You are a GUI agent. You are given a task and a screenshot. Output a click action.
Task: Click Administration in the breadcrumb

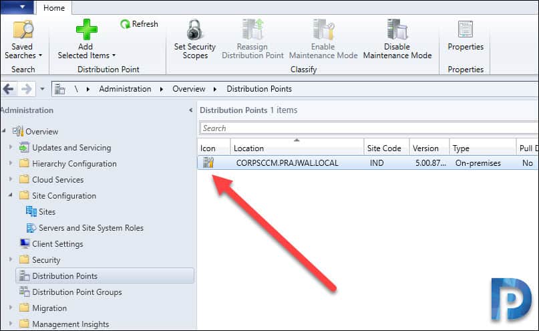click(125, 89)
